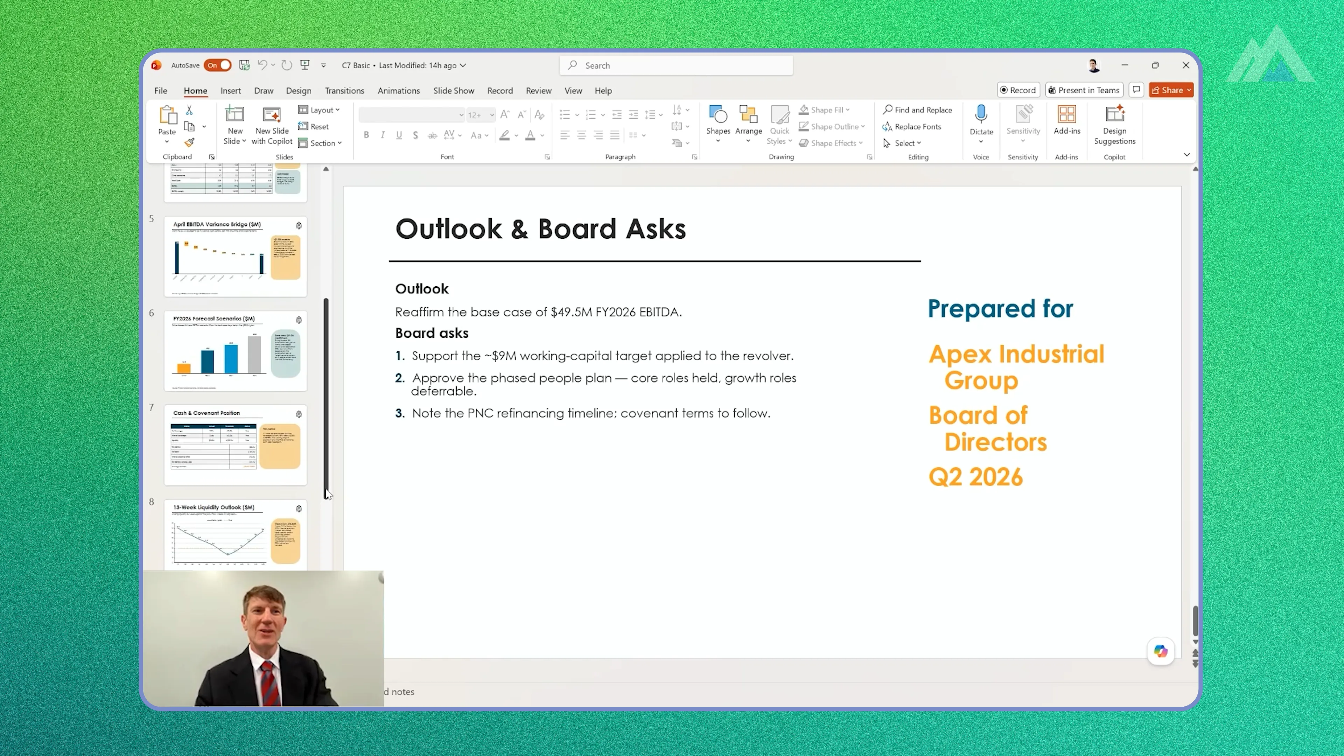This screenshot has height=756, width=1344.
Task: Clear all formatting
Action: tap(539, 114)
